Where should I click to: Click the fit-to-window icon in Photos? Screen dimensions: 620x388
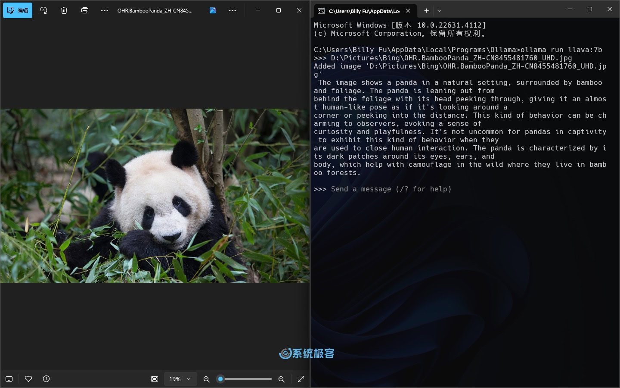click(x=155, y=379)
